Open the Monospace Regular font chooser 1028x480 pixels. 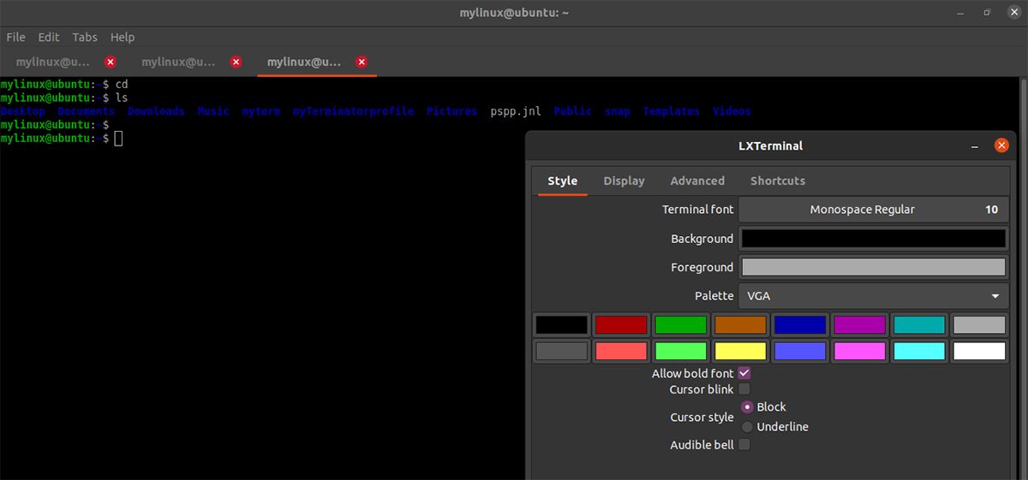pyautogui.click(x=872, y=210)
